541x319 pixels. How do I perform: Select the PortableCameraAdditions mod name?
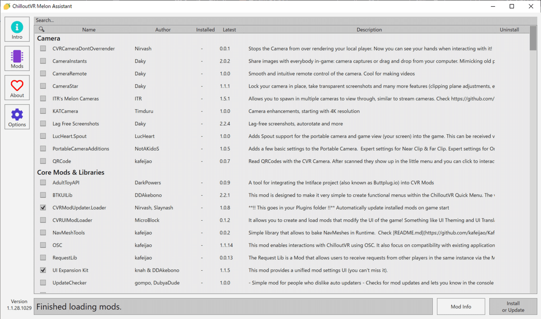(x=81, y=148)
